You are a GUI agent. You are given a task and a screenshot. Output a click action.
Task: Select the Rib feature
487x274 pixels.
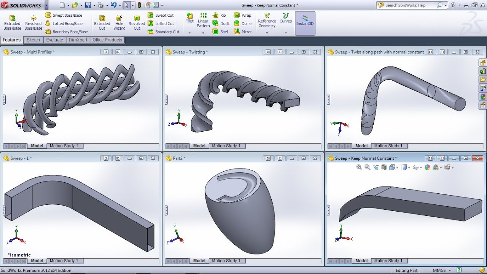(219, 15)
